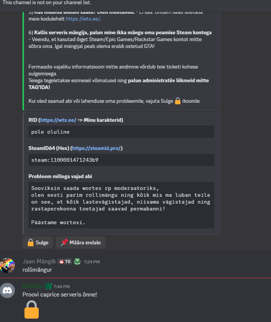
Task: Follow the wtx.ee link in the unban answer
Action: tap(88, 18)
